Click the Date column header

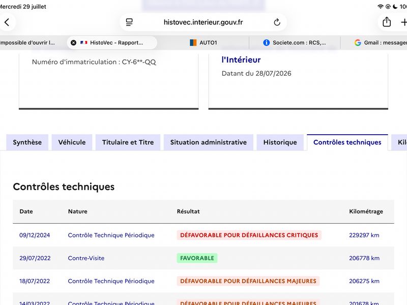[x=26, y=211]
